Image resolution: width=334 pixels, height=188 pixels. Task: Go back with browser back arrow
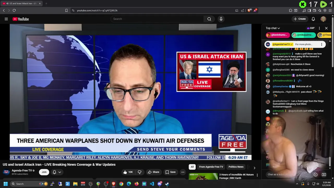(4, 10)
